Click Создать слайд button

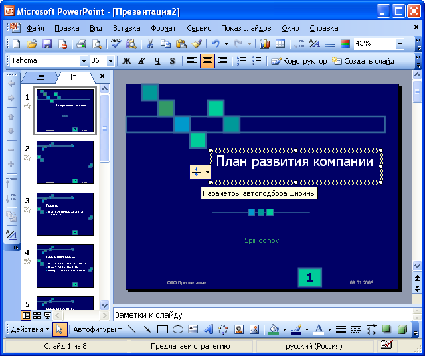[363, 61]
